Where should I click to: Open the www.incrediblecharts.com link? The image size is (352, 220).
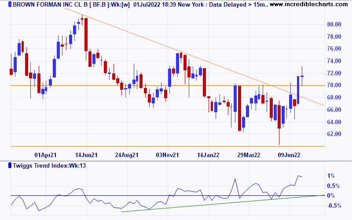[x=309, y=4]
